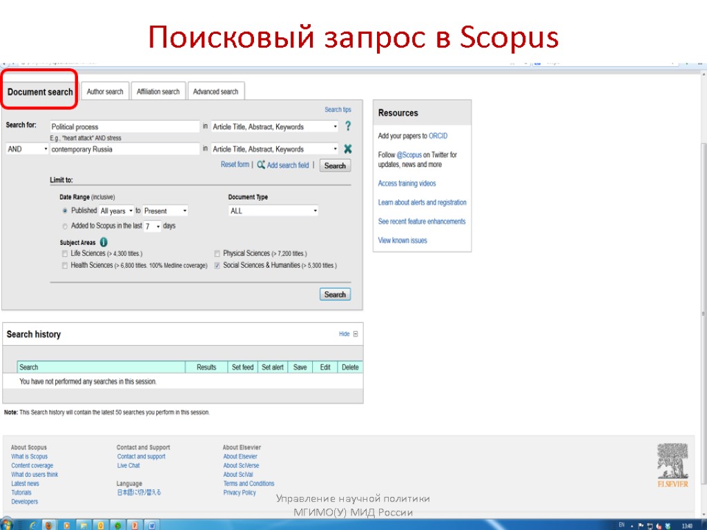This screenshot has width=707, height=530.
Task: Open the Search tips link
Action: coord(338,110)
